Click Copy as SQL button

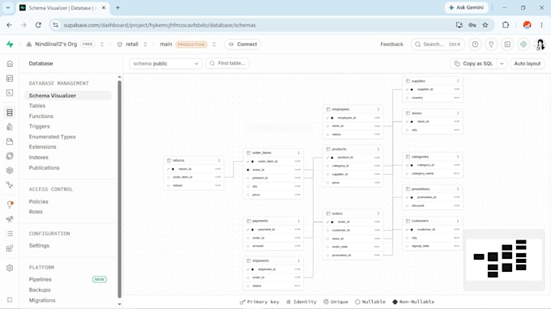tap(474, 63)
